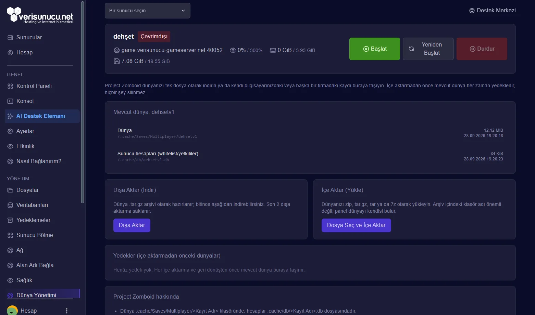Screen dimensions: 535x315
Task: Click the Konsol terminal icon
Action: (10, 101)
